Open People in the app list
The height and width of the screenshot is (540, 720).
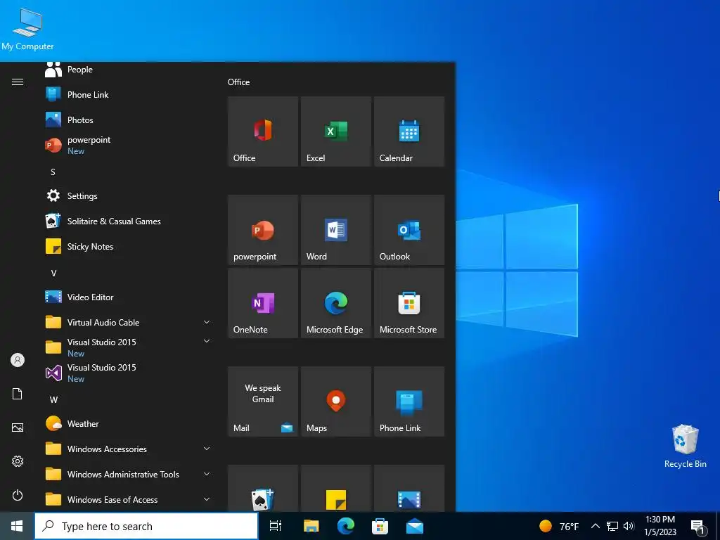tap(129, 70)
